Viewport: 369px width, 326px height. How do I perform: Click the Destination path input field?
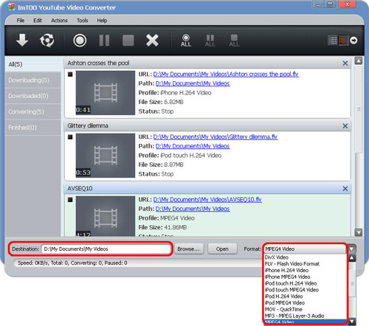tap(106, 249)
